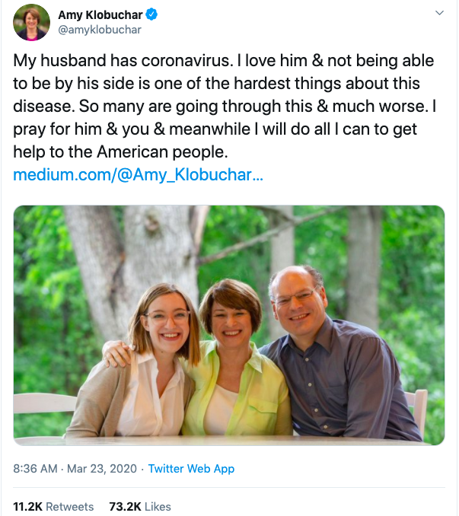Click the Mar 23, 2020 date

click(x=101, y=469)
